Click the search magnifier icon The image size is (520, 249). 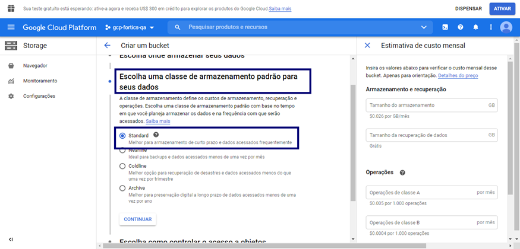(178, 27)
